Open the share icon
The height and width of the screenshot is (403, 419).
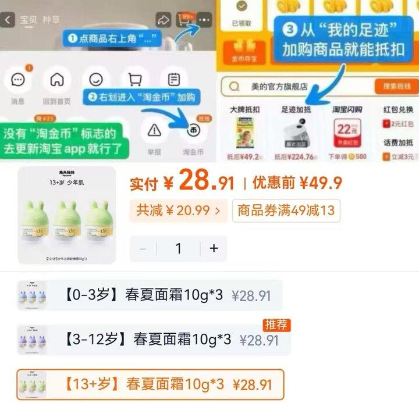point(164,20)
